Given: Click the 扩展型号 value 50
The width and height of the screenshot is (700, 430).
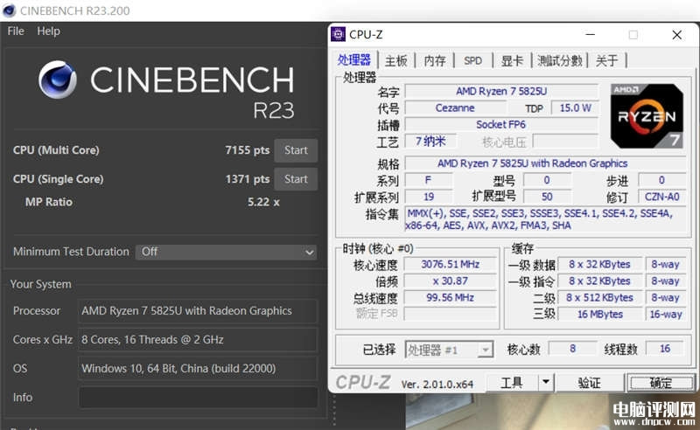Looking at the screenshot, I should tap(547, 197).
